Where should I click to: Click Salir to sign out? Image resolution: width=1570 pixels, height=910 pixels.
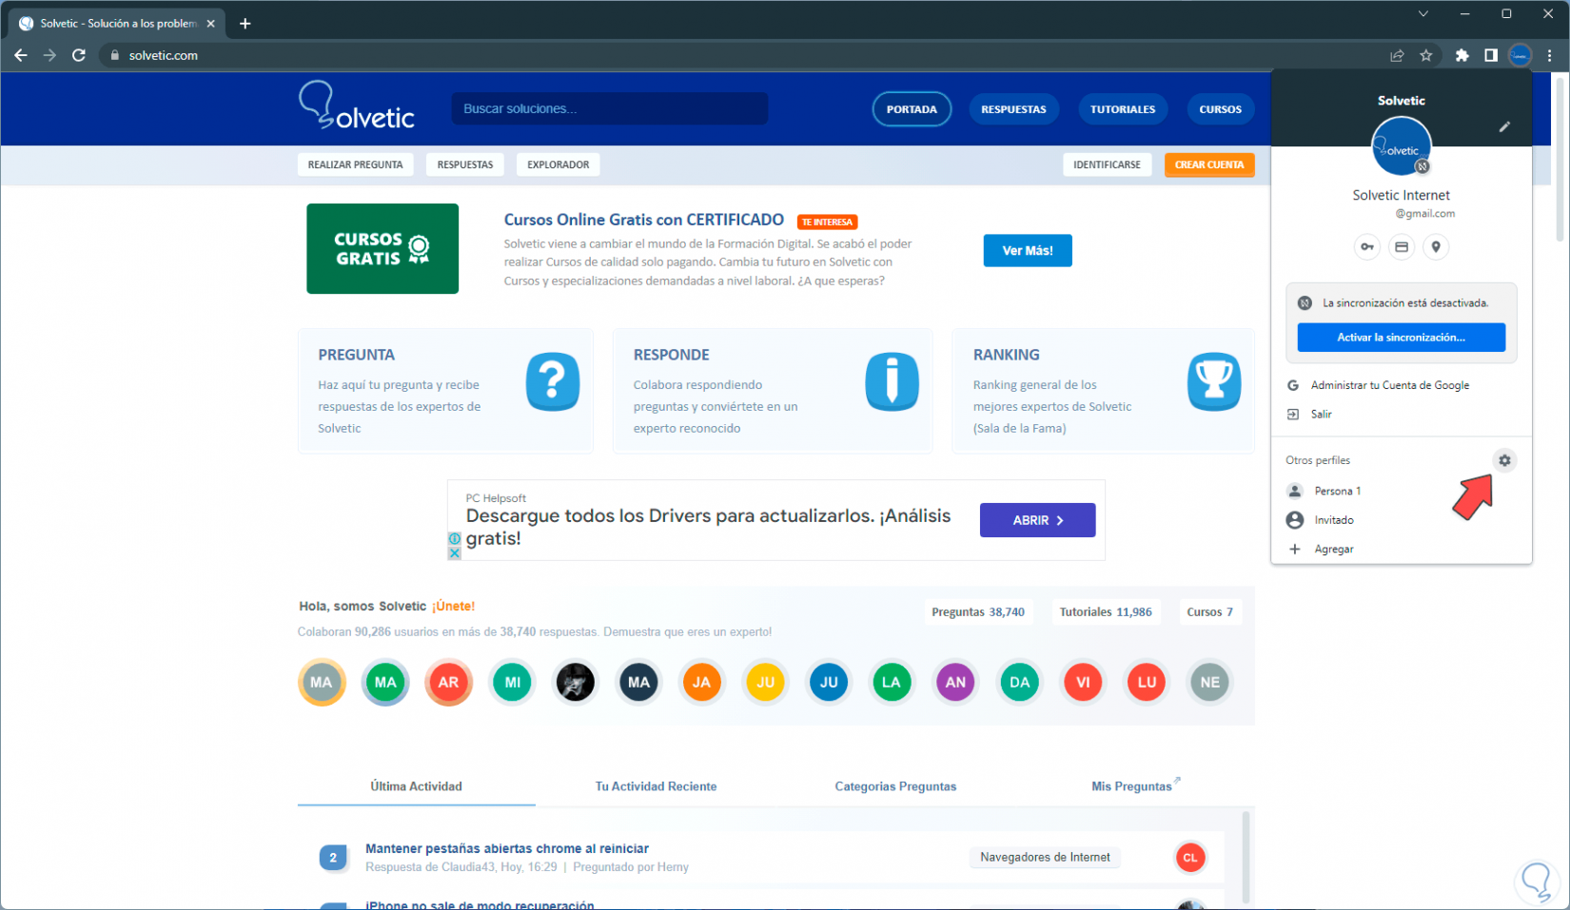coord(1402,415)
